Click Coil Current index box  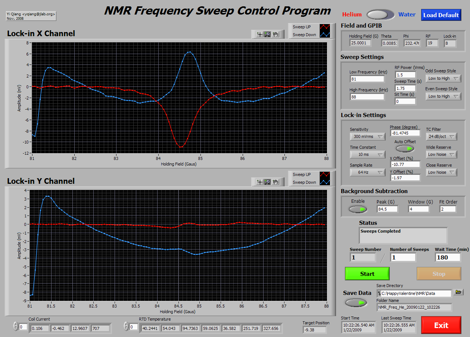click(x=23, y=327)
